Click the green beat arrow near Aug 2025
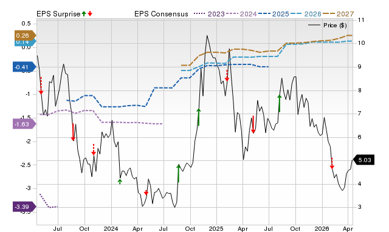Viewport: 389px width, 232px height. point(280,103)
